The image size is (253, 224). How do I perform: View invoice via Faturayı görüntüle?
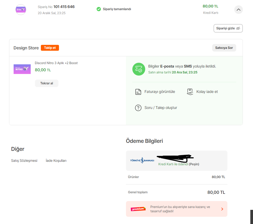point(160,92)
